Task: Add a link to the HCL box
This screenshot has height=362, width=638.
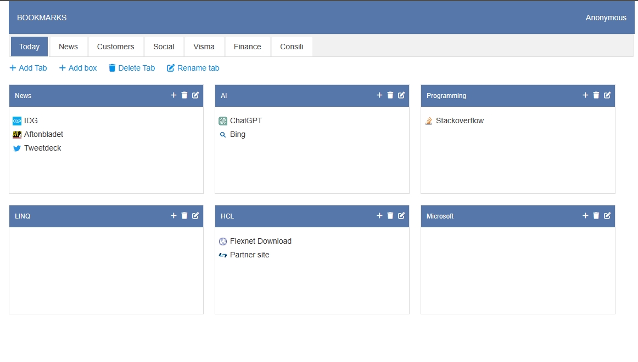Action: 379,215
